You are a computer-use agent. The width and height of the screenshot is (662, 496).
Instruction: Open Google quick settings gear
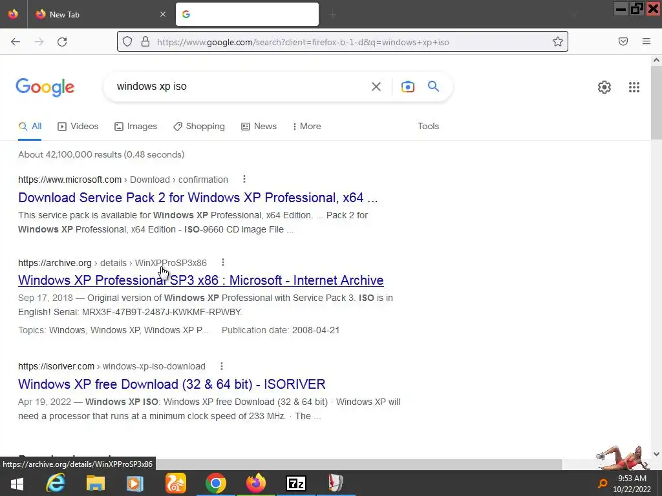click(x=604, y=87)
